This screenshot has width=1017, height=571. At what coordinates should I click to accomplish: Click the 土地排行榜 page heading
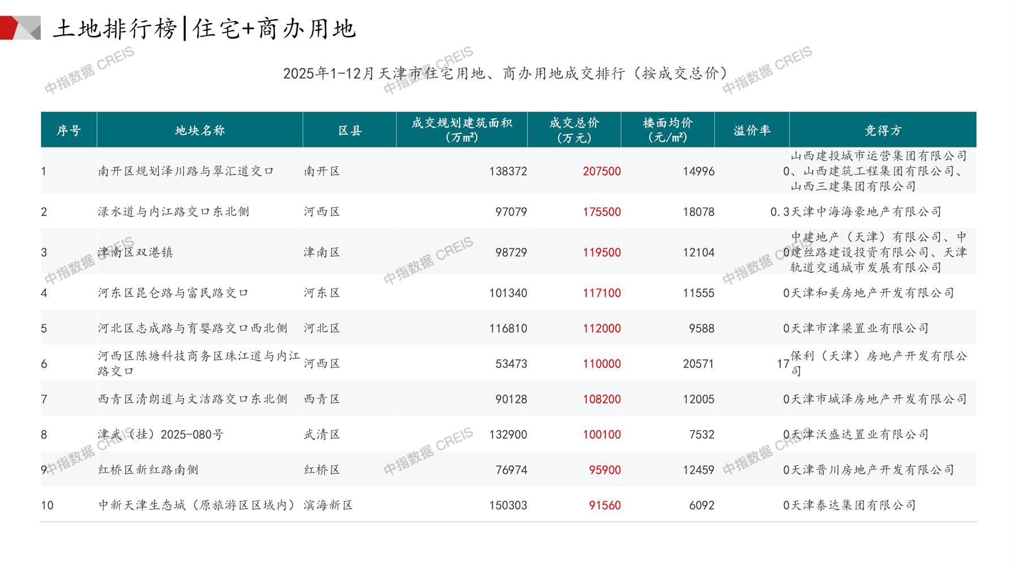(x=204, y=29)
